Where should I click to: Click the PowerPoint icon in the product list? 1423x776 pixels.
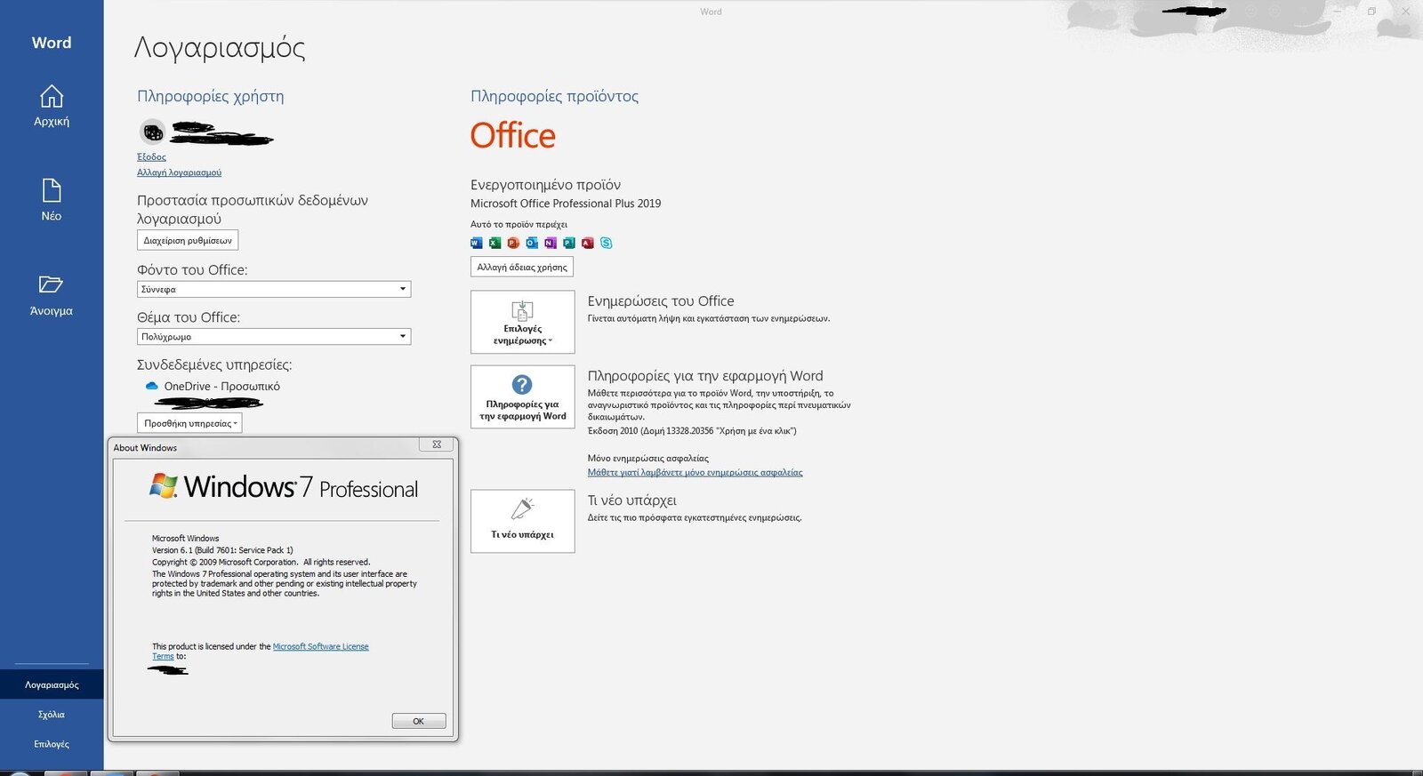(513, 243)
